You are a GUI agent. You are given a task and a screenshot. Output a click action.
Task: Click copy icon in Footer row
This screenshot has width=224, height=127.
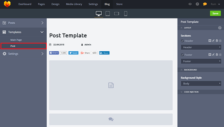tap(217, 55)
